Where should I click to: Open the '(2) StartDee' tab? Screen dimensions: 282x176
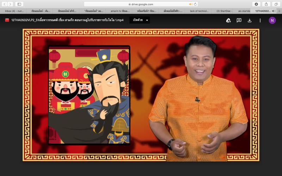tap(224, 11)
